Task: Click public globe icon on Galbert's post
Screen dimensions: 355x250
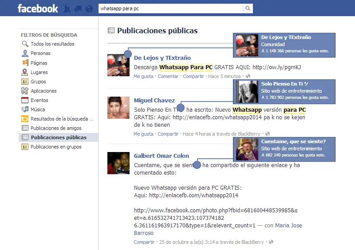Action: 271,242
